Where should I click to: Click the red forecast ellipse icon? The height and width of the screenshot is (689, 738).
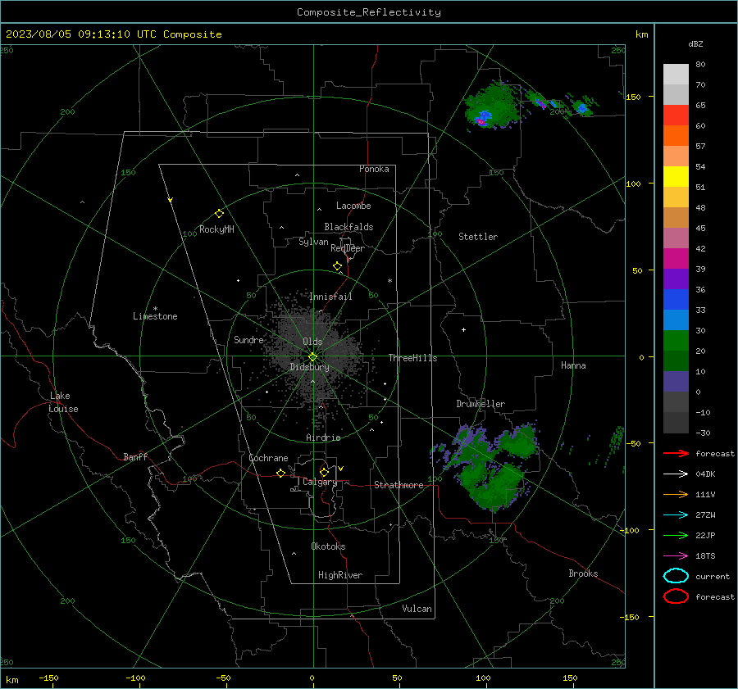676,596
